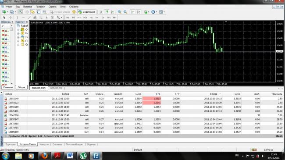This screenshot has height=160, width=285.
Task: Select the vertical line drawing tool
Action: coord(18,18)
